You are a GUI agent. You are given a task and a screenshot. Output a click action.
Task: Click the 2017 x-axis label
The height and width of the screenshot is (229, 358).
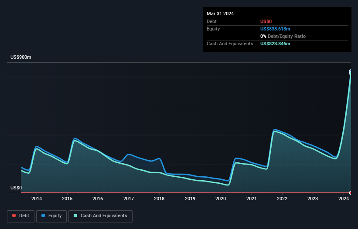tap(129, 199)
